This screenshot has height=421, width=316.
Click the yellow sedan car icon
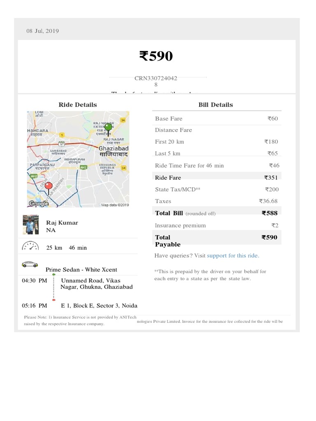tap(30, 264)
